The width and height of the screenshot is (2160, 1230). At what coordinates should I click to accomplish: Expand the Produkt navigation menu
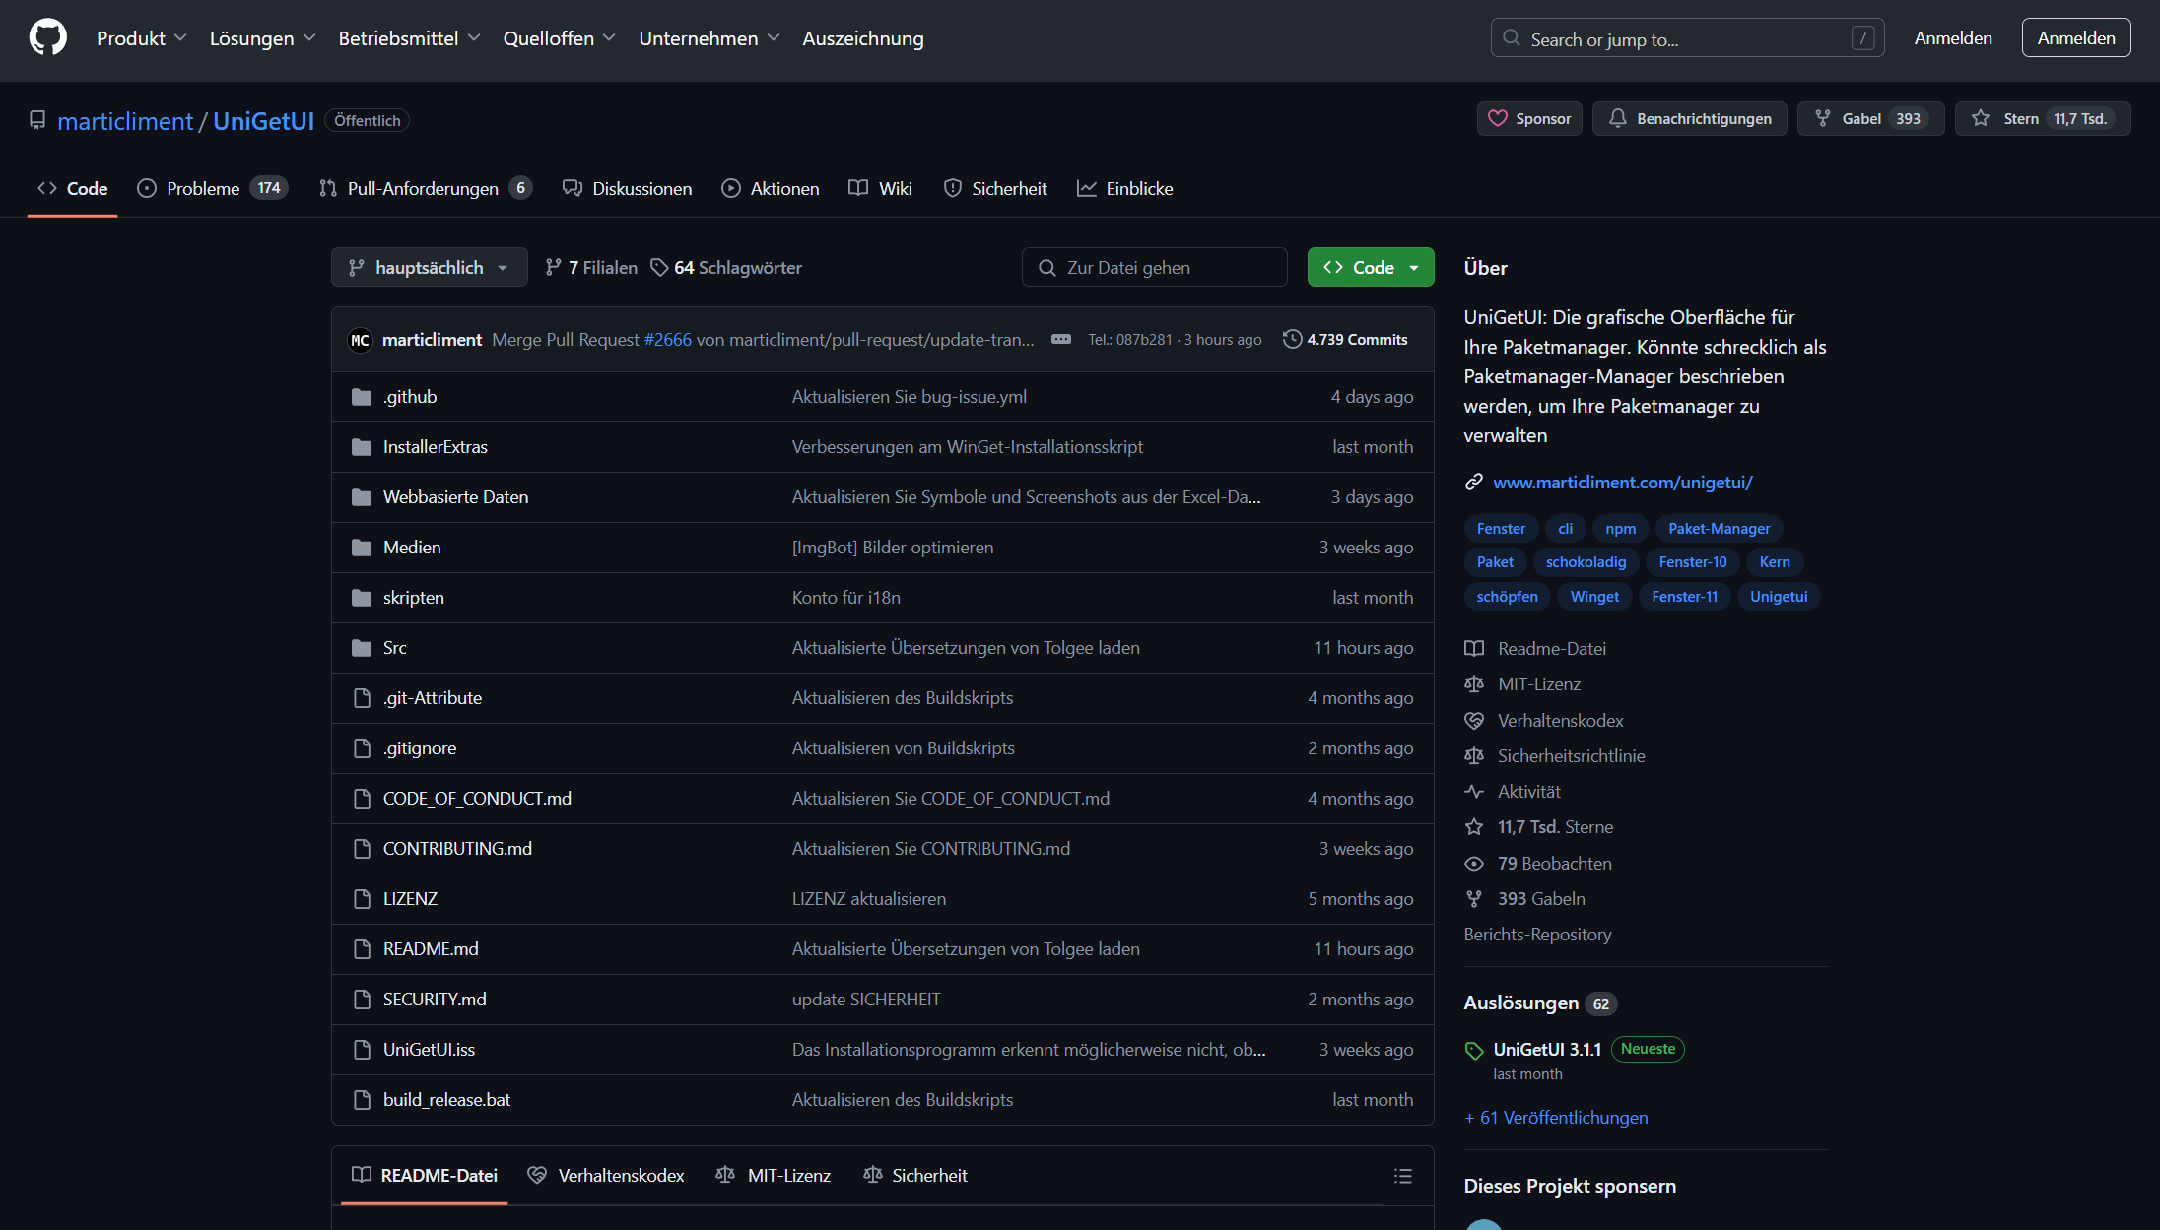(x=141, y=38)
